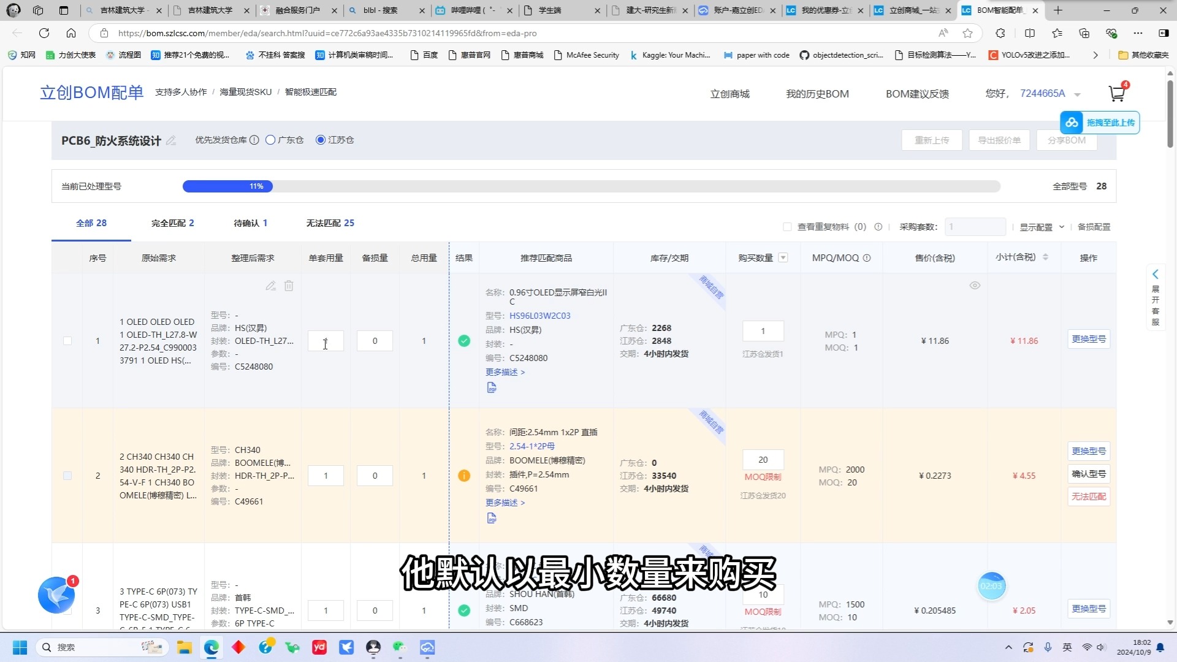Switch to 全部 28 tab
This screenshot has width=1177, height=662.
coord(91,223)
